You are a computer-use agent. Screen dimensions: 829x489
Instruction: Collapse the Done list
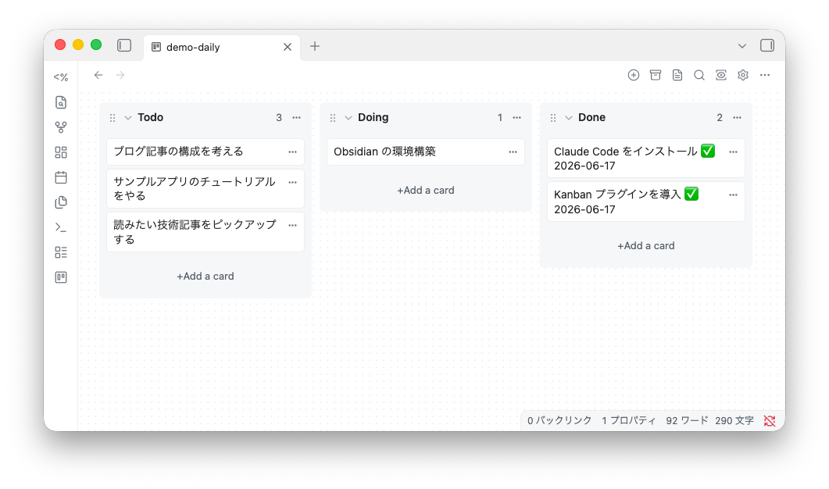(x=569, y=117)
